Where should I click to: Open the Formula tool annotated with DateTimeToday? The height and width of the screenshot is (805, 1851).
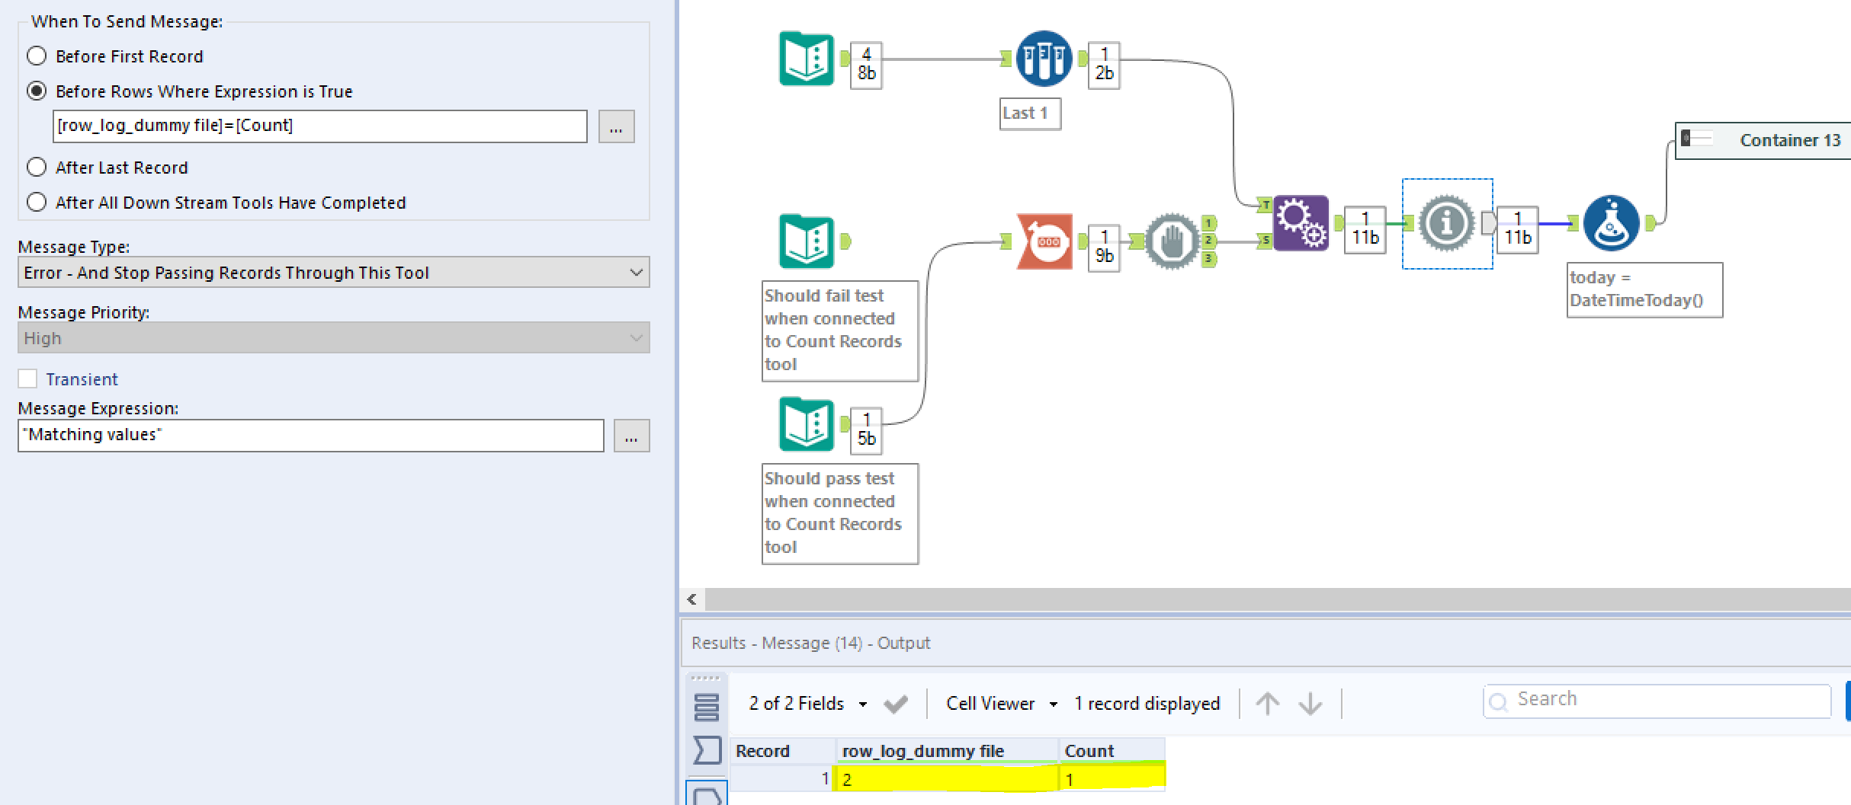[1611, 222]
